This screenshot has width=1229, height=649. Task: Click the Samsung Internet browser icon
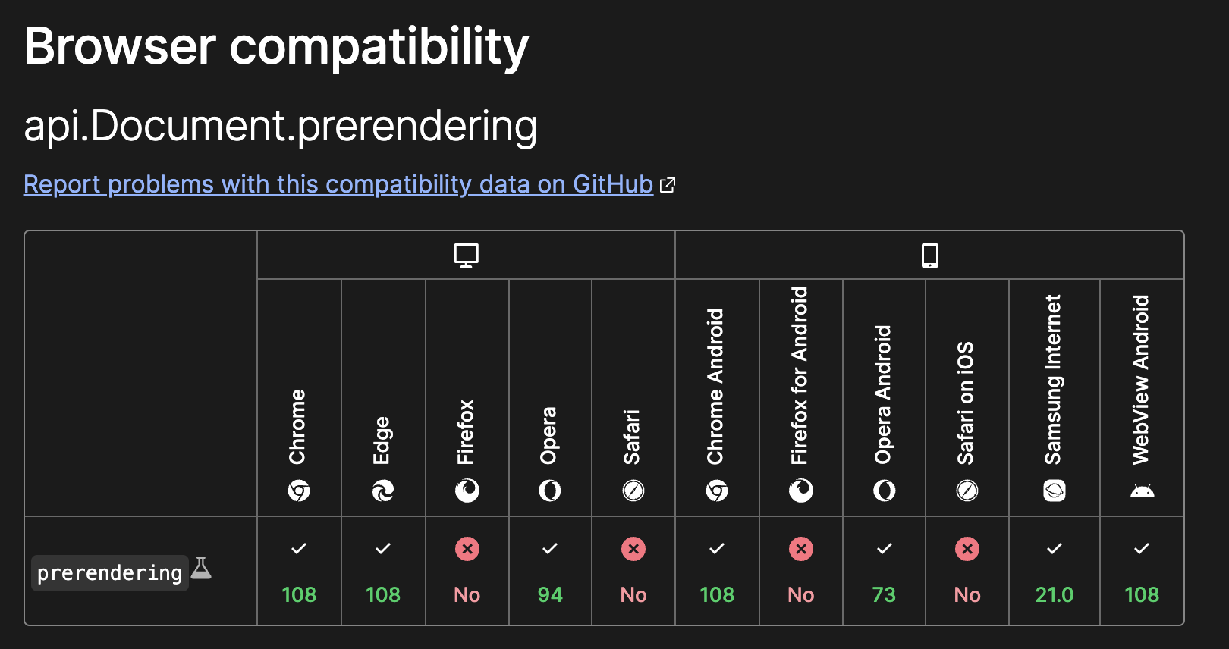tap(1055, 491)
